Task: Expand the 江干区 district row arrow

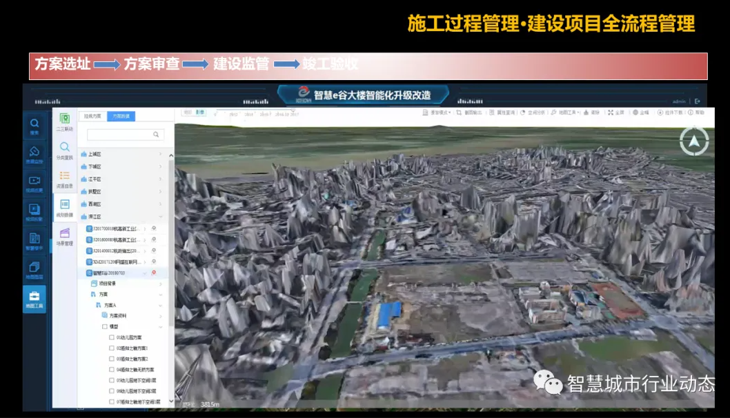Action: tap(161, 179)
